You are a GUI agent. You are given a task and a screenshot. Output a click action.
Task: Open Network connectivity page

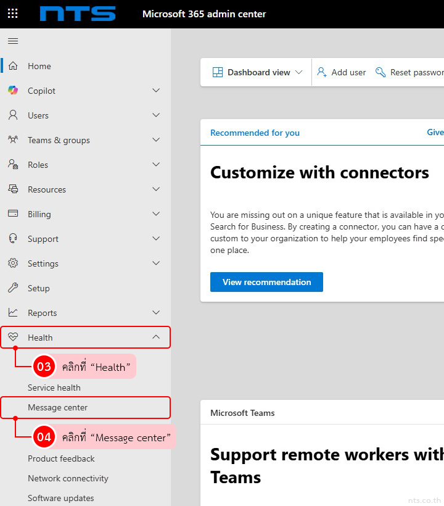coord(68,478)
